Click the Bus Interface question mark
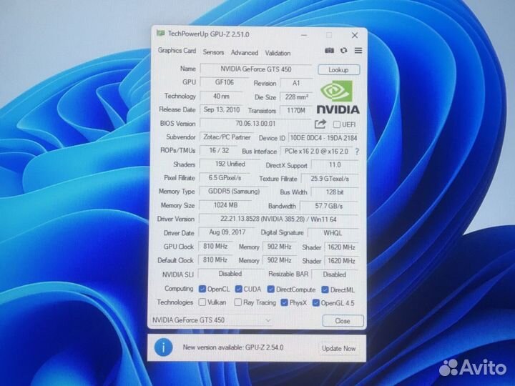 [x=357, y=152]
